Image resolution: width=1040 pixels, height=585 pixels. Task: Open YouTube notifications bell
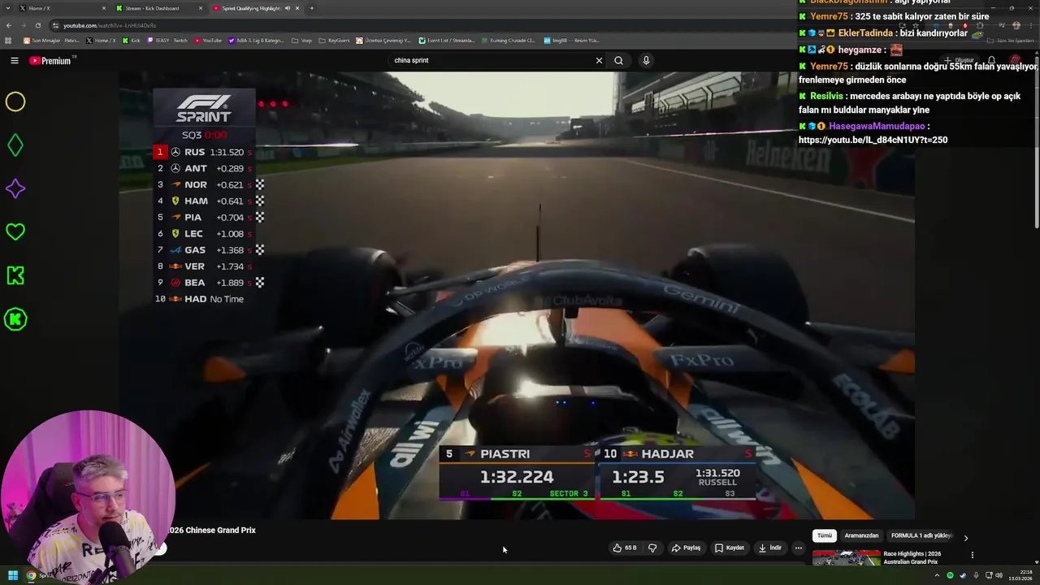(x=991, y=60)
